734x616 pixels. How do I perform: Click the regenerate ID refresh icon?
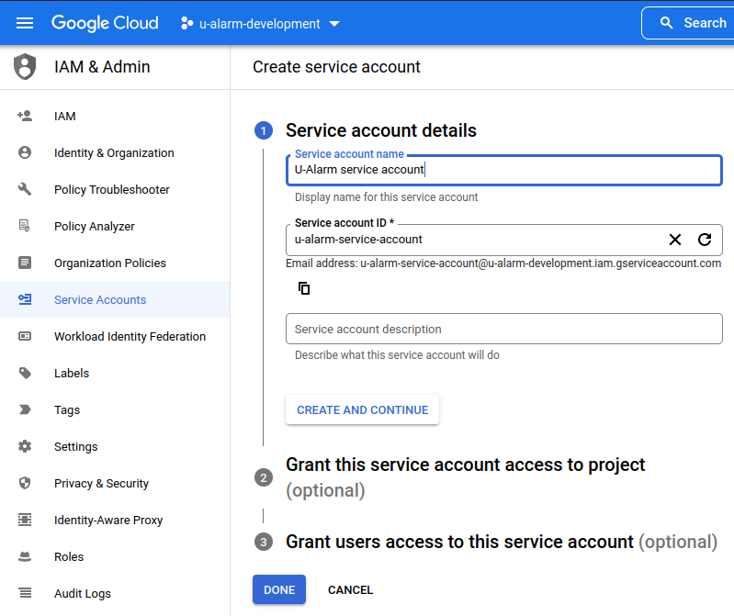pyautogui.click(x=705, y=240)
